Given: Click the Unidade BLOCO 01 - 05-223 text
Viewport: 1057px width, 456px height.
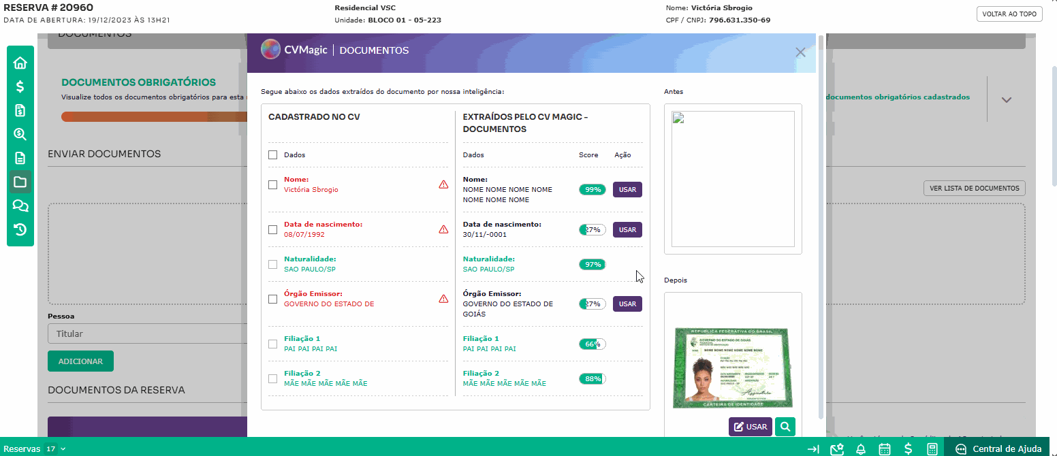Looking at the screenshot, I should (388, 20).
